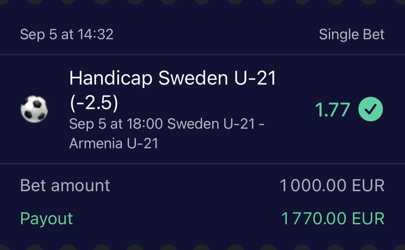This screenshot has height=250, width=405.
Task: Click the bet placed time Sep 5 at 14:32
Action: 67,35
